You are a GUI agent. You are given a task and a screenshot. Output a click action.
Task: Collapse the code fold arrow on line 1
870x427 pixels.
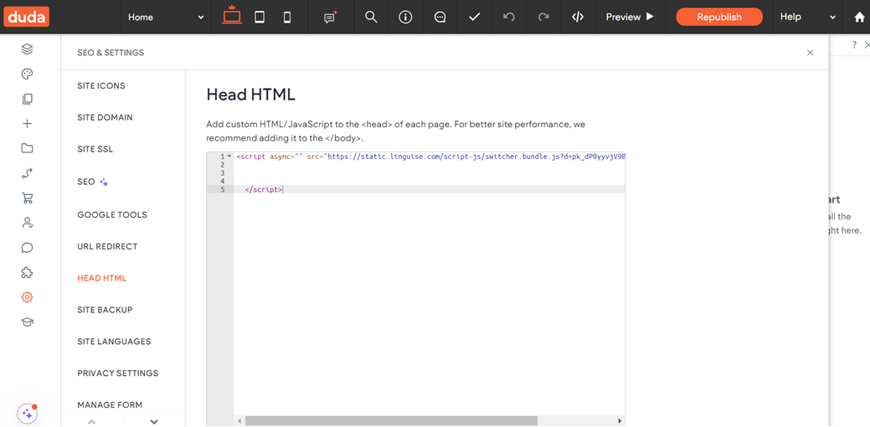click(x=229, y=157)
